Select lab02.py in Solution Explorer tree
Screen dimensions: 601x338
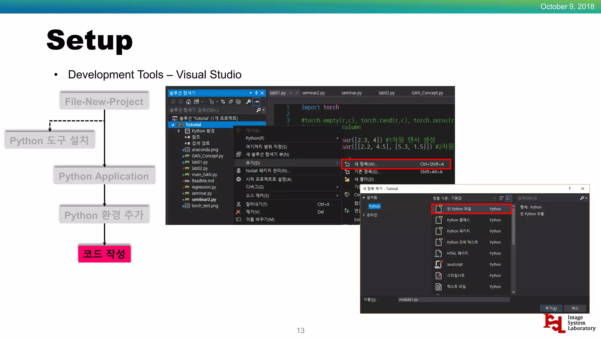tap(200, 168)
